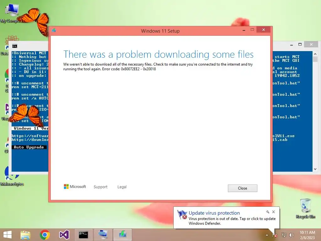Select the 'Auto Upgrade' text in console

29,147
